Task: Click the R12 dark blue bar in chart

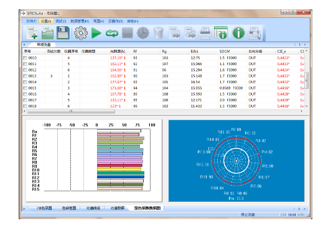Action: tap(121, 177)
